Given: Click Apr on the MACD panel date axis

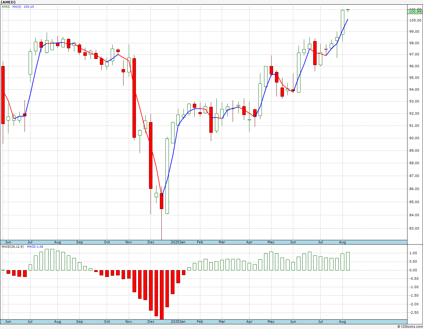Looking at the screenshot, I should pos(249,322).
